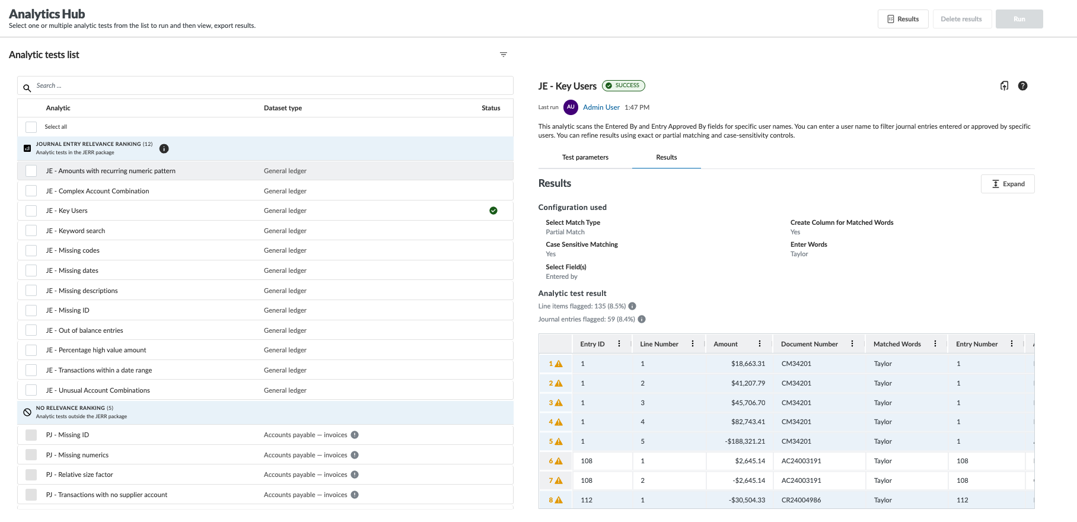Image resolution: width=1077 pixels, height=522 pixels.
Task: Select JE - Missing ID row
Action: pyautogui.click(x=265, y=310)
